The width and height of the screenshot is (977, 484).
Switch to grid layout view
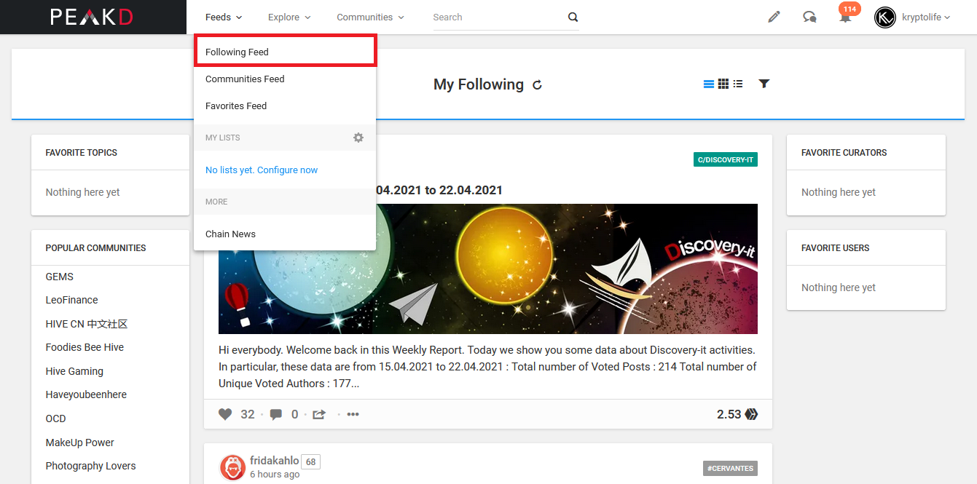coord(723,84)
